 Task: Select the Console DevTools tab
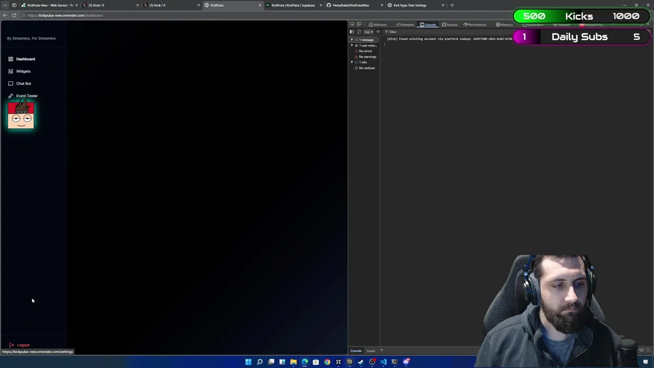tap(428, 25)
